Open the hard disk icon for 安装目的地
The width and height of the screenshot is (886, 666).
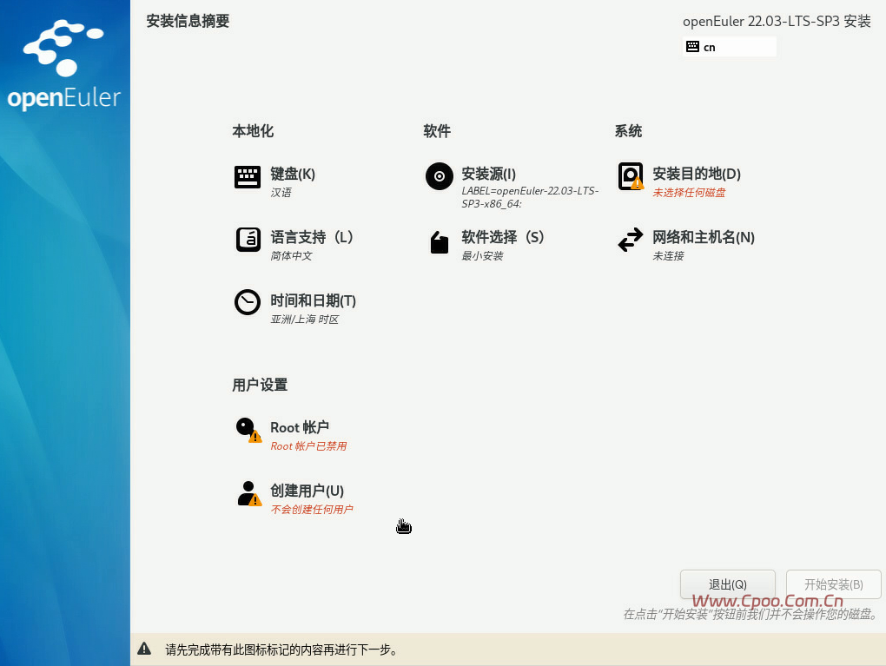pos(631,176)
